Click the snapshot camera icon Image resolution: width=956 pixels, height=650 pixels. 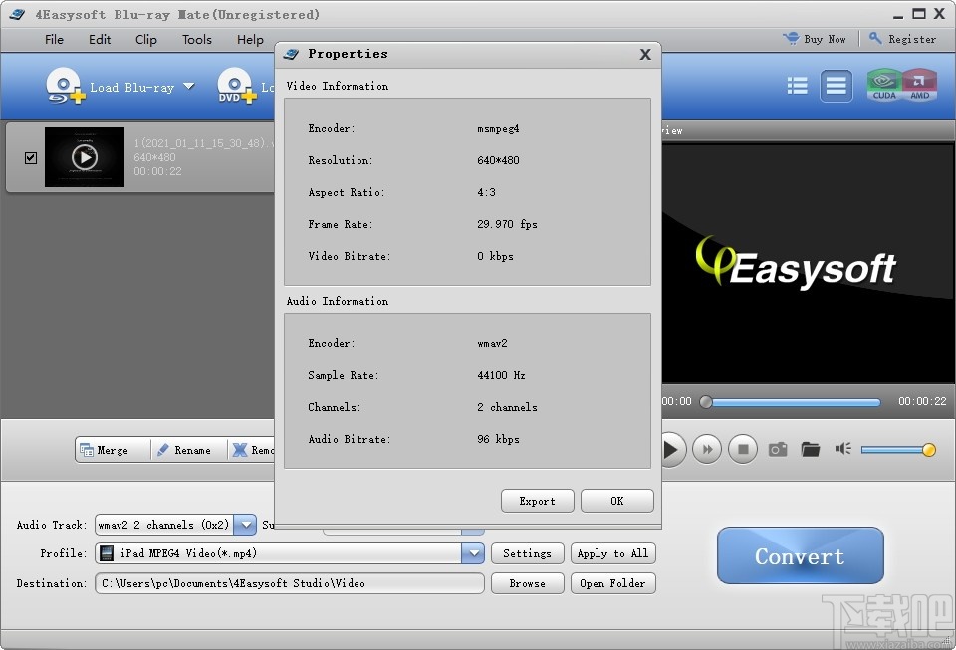click(x=778, y=449)
